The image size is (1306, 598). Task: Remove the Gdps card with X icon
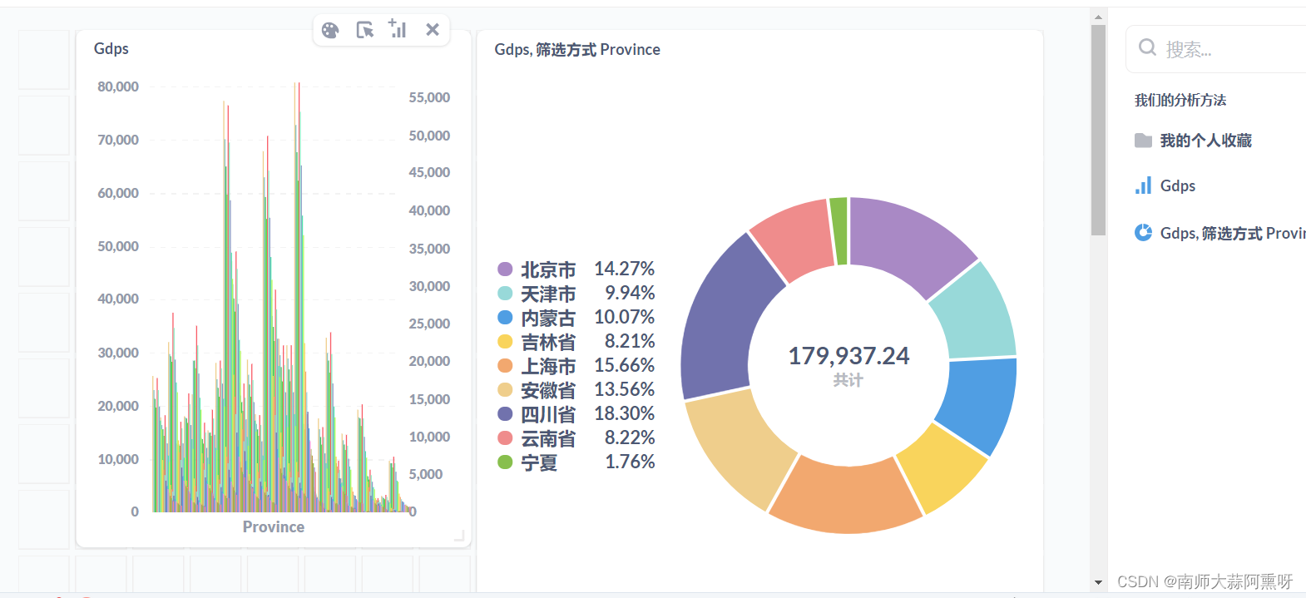(433, 30)
